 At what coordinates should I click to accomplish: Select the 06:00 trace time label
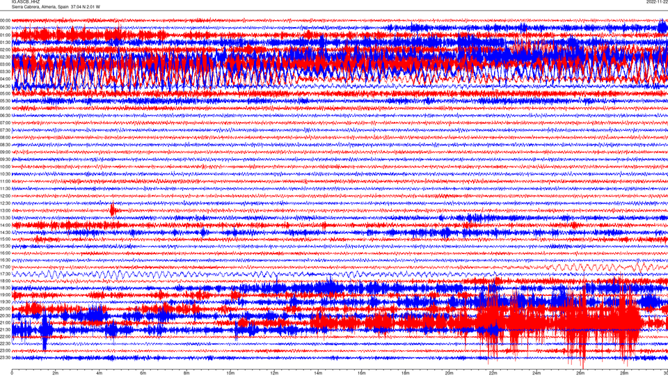[x=5, y=109]
